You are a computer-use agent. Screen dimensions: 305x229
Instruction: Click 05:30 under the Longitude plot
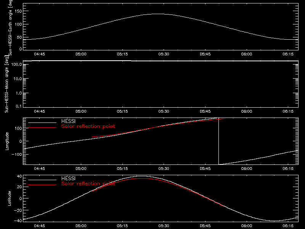(x=164, y=169)
